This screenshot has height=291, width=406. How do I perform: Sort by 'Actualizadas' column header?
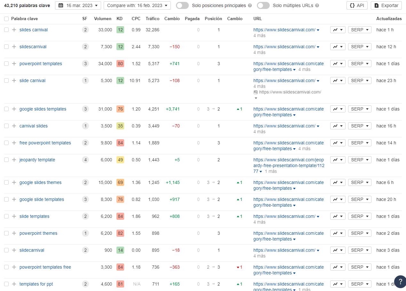(x=389, y=19)
